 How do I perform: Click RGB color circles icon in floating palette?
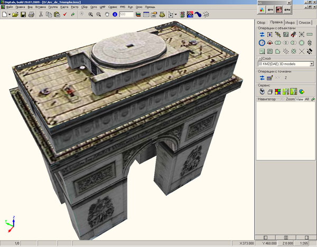pos(262,9)
